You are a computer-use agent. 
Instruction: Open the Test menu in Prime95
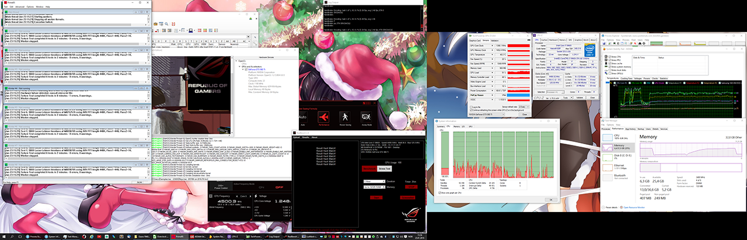click(6, 7)
